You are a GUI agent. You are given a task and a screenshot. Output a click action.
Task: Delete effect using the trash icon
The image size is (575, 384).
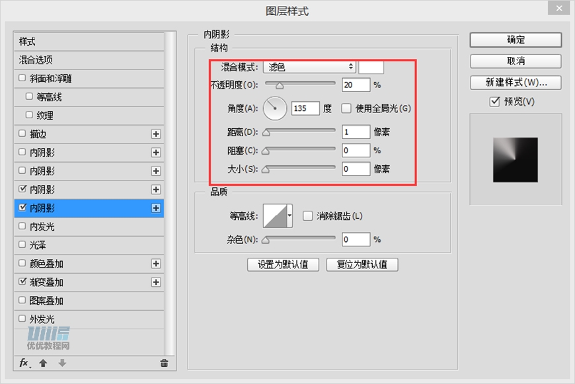click(164, 363)
